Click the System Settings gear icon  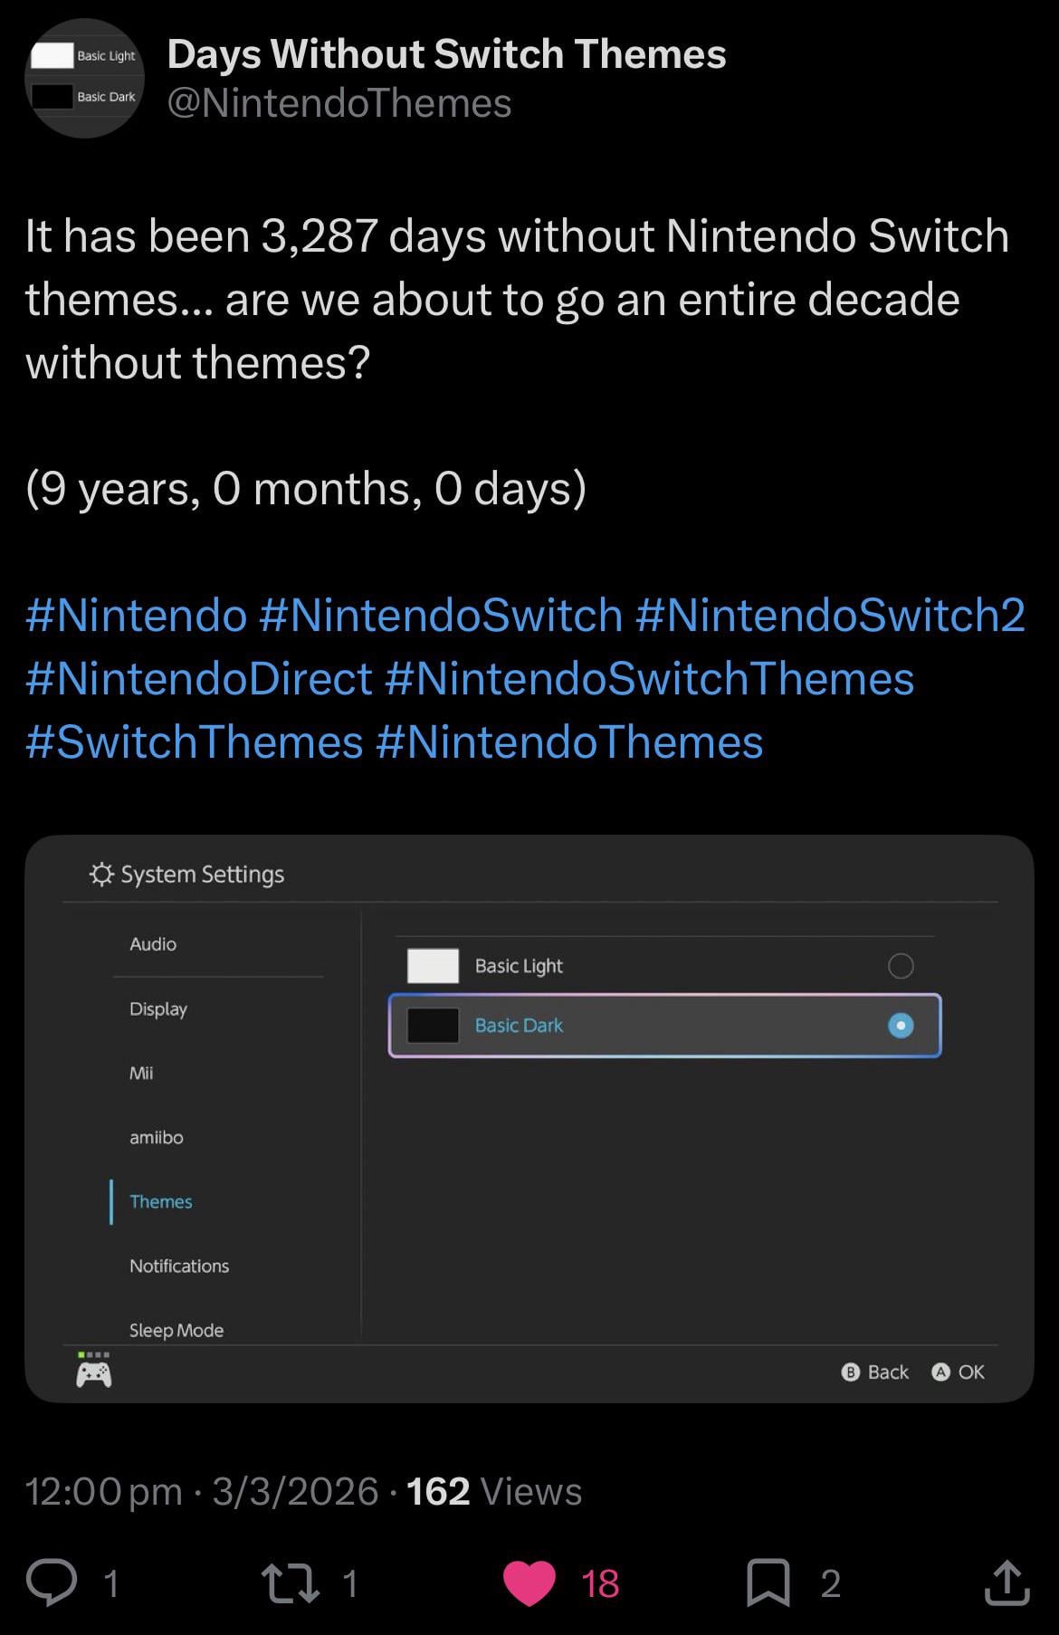tap(101, 875)
